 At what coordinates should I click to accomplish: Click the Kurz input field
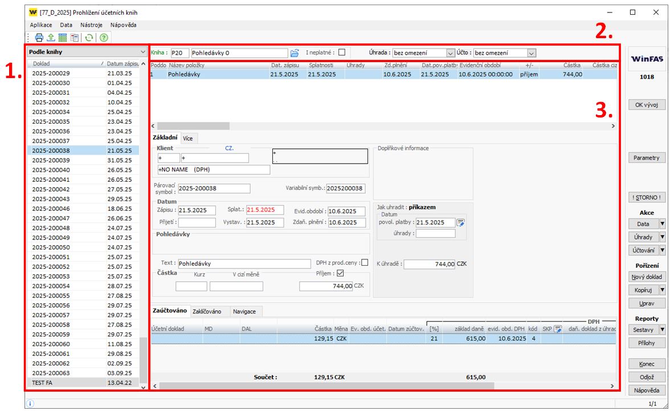pyautogui.click(x=191, y=286)
